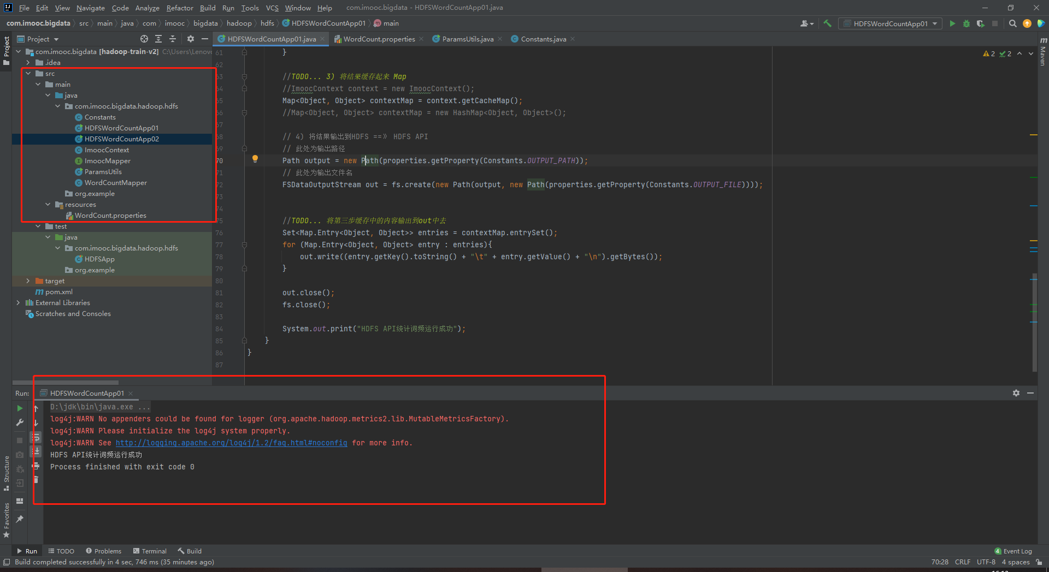This screenshot has width=1049, height=572.
Task: Collapse all in the Project panel
Action: (173, 39)
